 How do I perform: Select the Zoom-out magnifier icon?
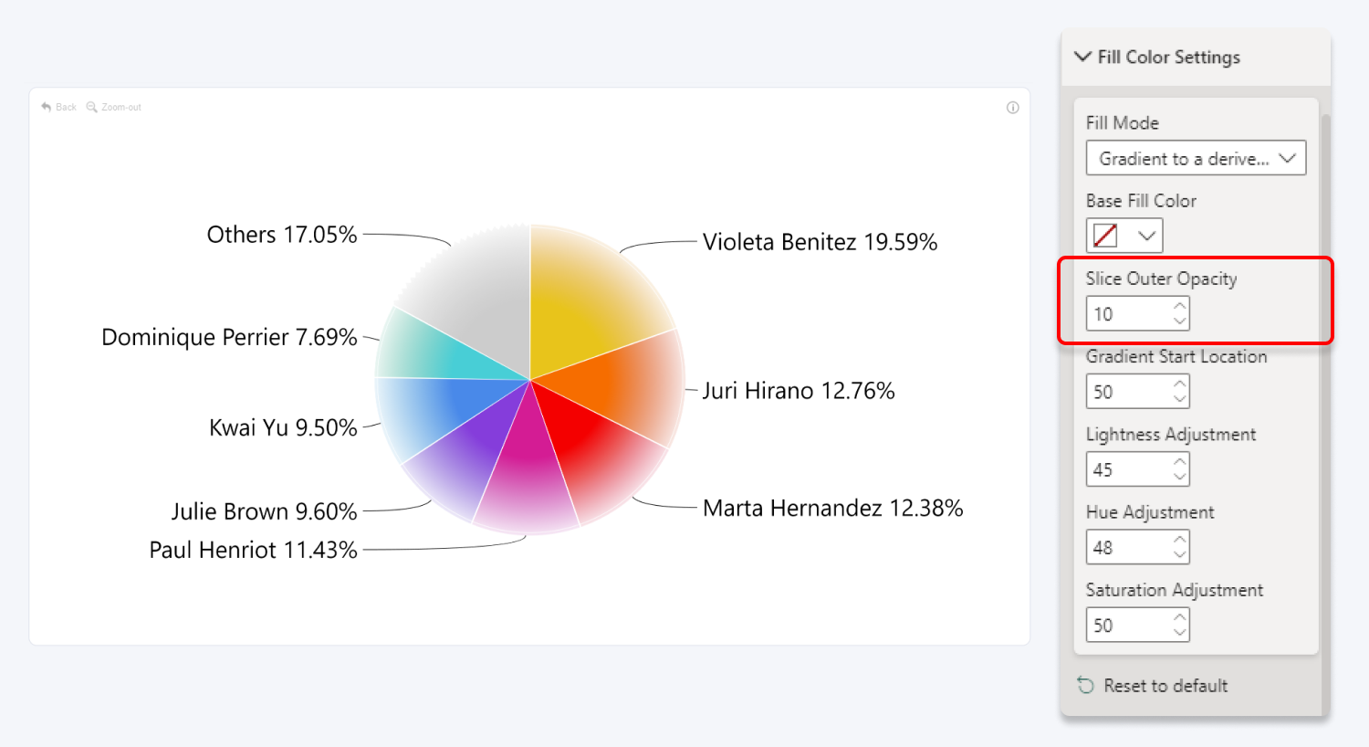point(90,107)
